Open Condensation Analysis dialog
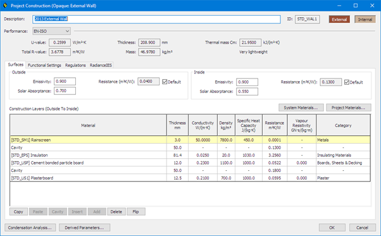Viewport: 381px width, 236px height. [30, 228]
